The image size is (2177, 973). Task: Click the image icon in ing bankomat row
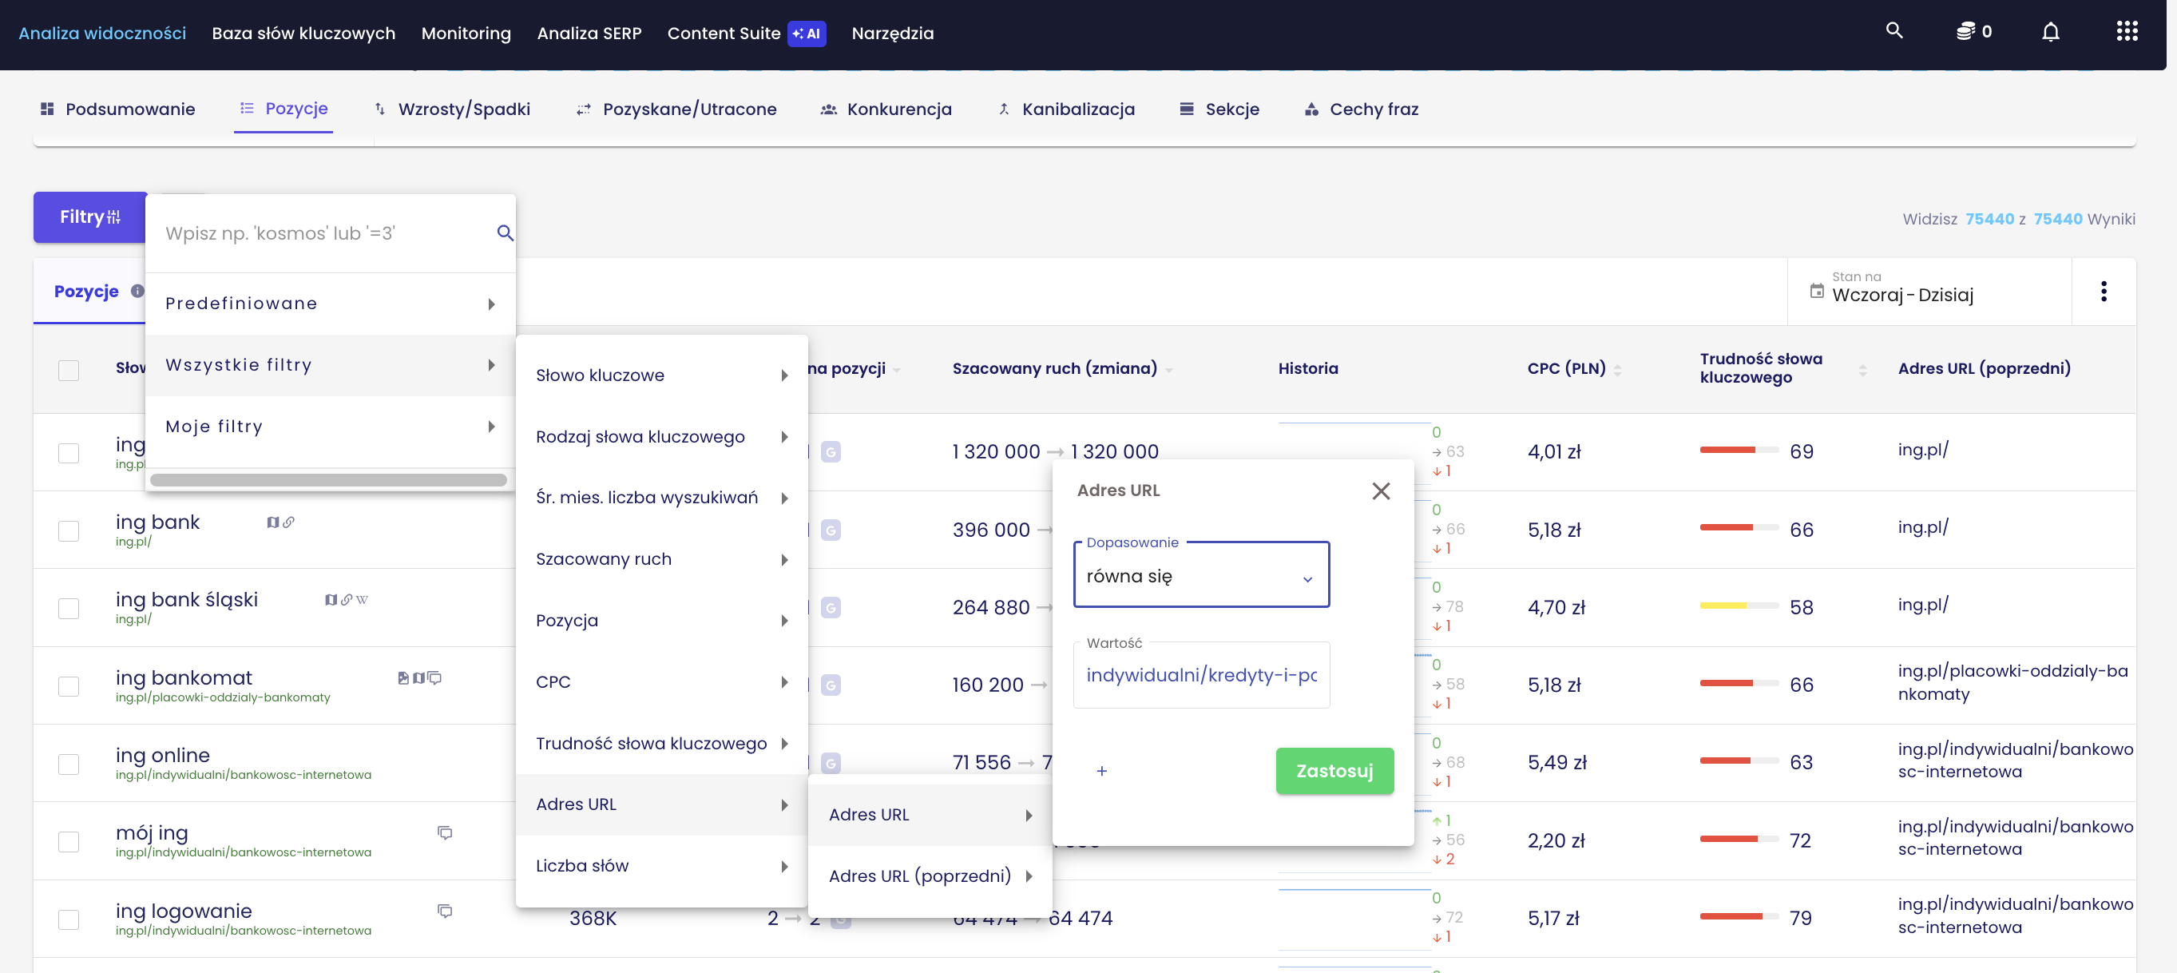click(x=403, y=678)
